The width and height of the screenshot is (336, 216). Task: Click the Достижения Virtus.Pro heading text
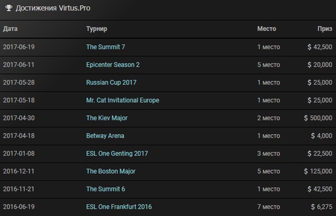pyautogui.click(x=53, y=8)
